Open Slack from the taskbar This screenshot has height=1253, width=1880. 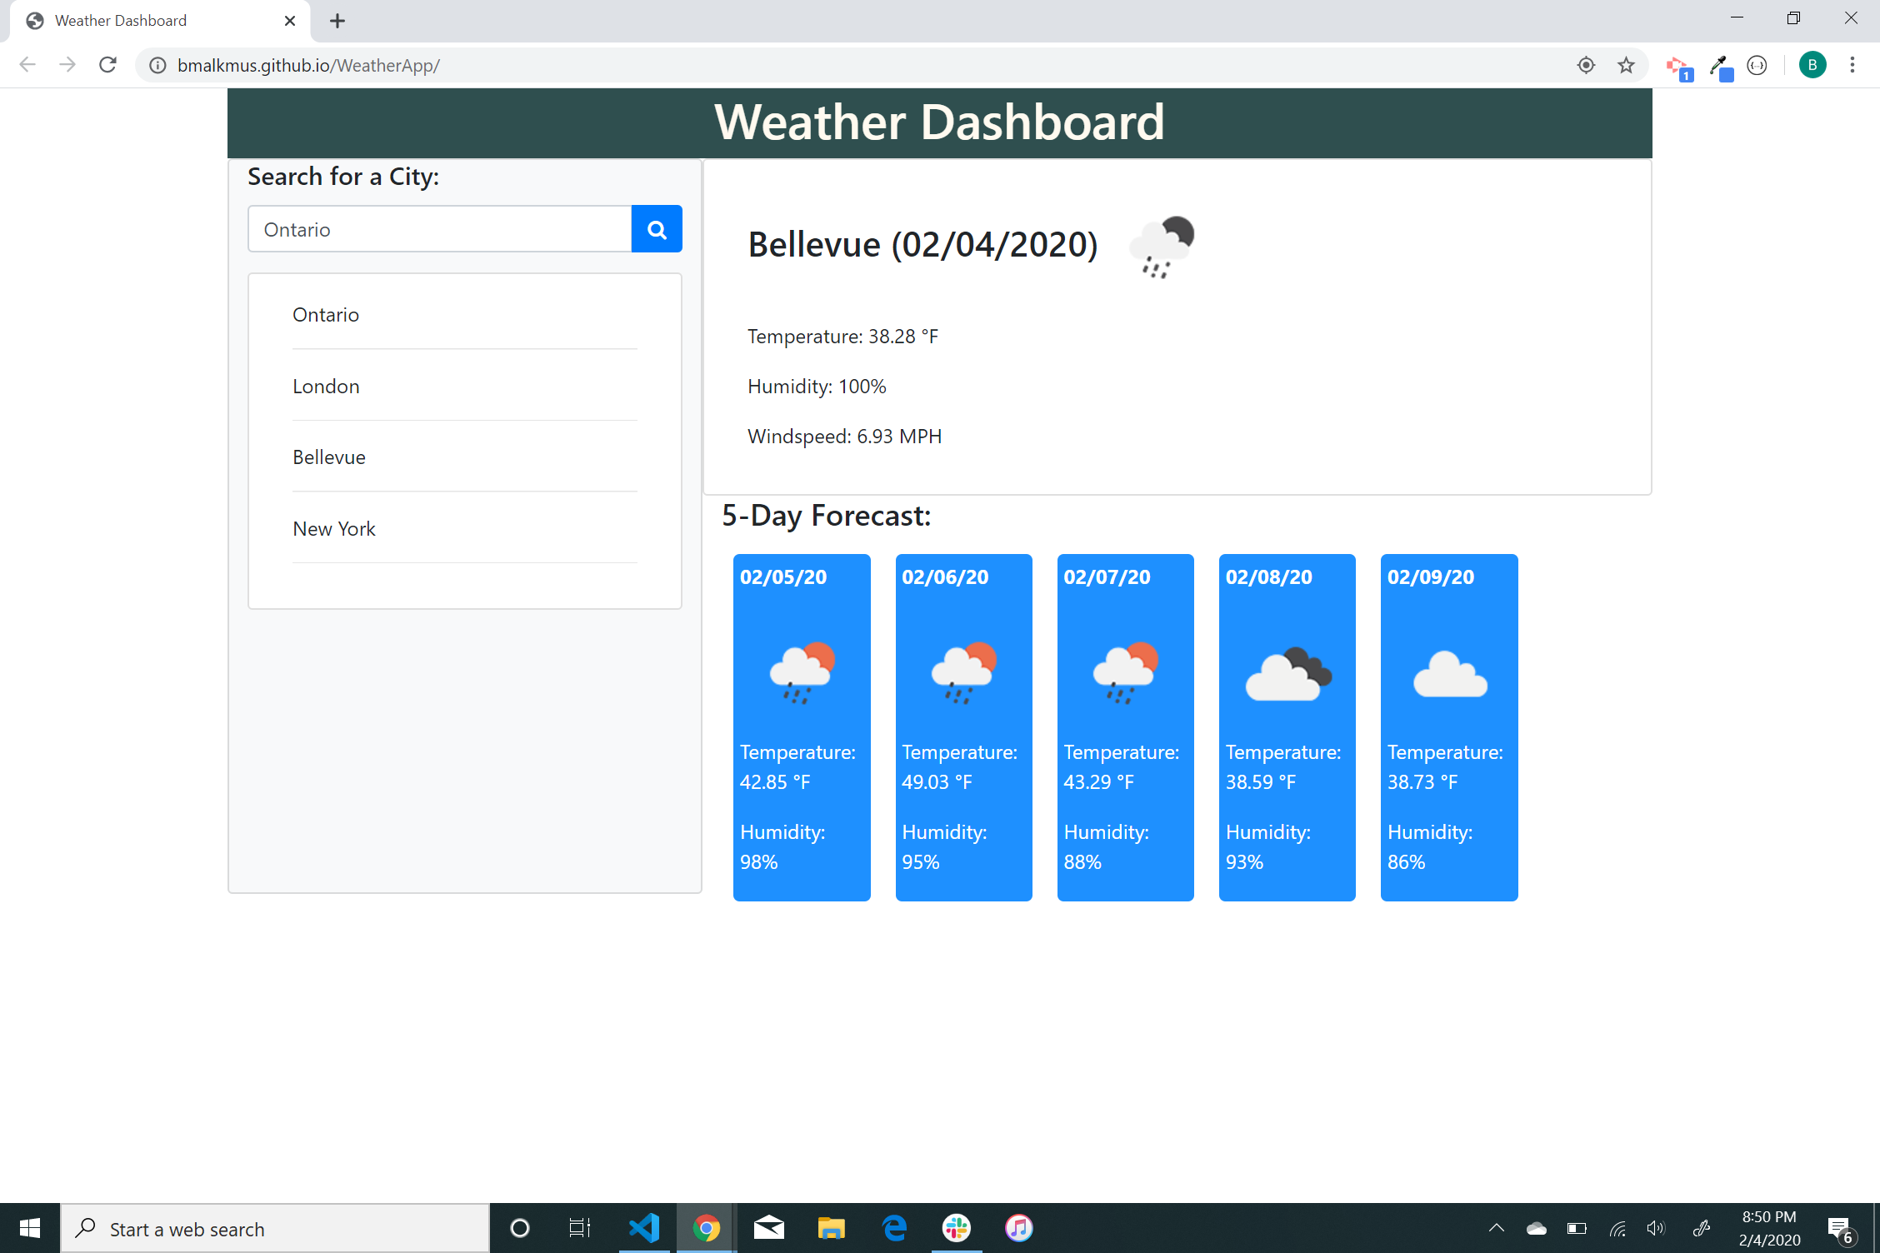tap(957, 1228)
